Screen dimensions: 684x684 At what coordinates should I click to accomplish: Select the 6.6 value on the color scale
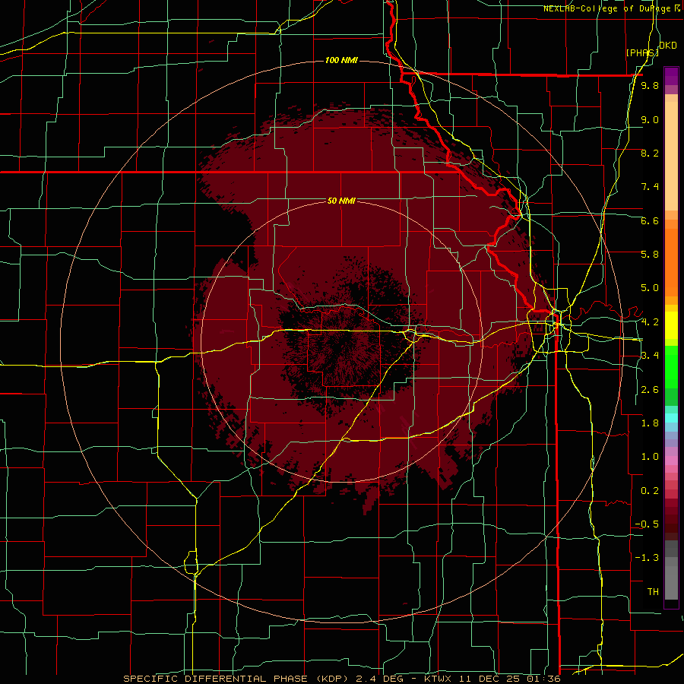click(650, 220)
